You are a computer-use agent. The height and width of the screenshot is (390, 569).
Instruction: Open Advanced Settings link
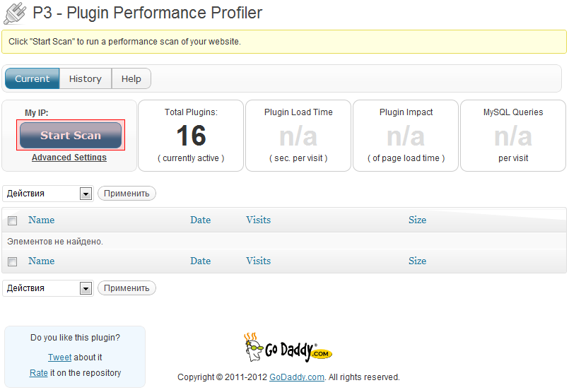tap(69, 158)
